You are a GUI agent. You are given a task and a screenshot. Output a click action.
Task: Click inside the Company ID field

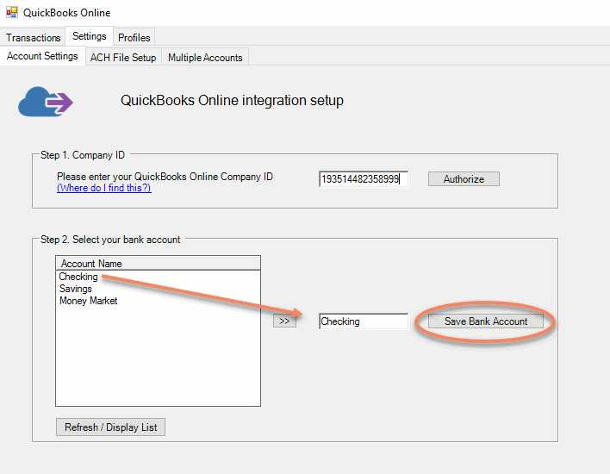362,179
